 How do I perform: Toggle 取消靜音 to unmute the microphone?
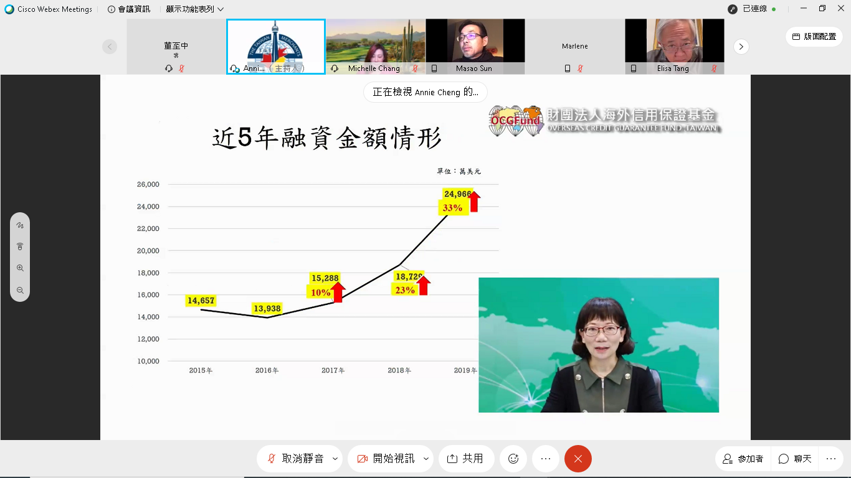coord(295,459)
